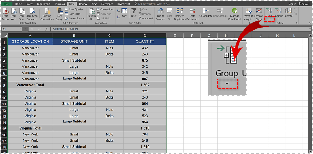Screen dimensions: 313x154
Task: Click the Share button
Action: tap(304, 4)
